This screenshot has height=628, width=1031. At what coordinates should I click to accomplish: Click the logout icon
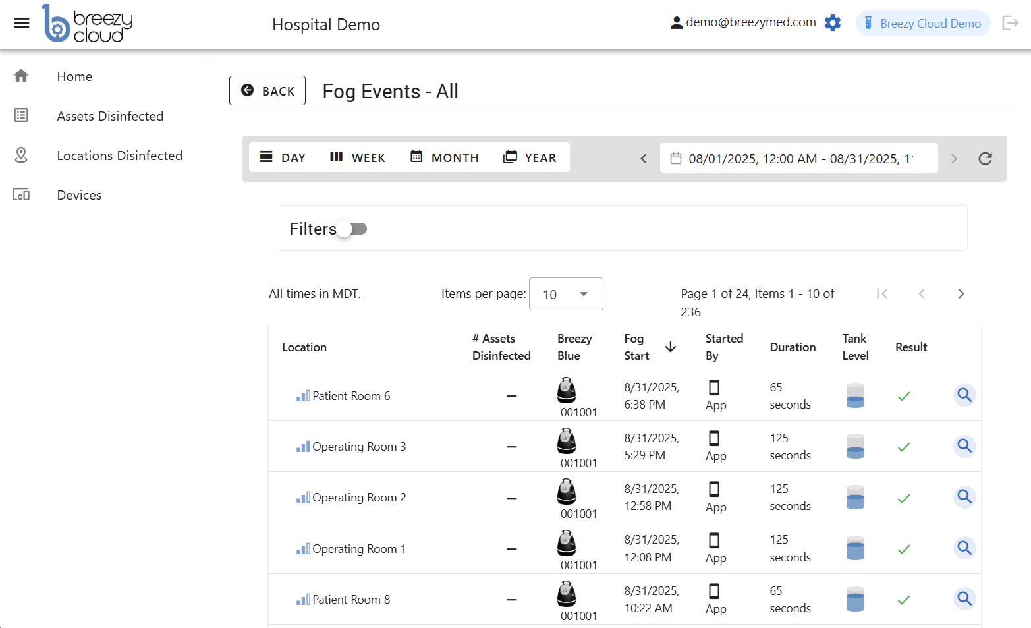tap(1009, 23)
